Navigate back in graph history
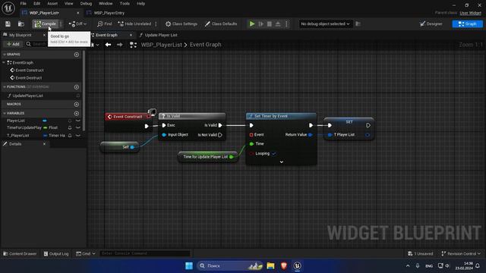Screen dimensions: 486x273 [x=108, y=45]
